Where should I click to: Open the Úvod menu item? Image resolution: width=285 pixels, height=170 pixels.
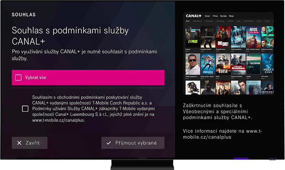pos(207,16)
